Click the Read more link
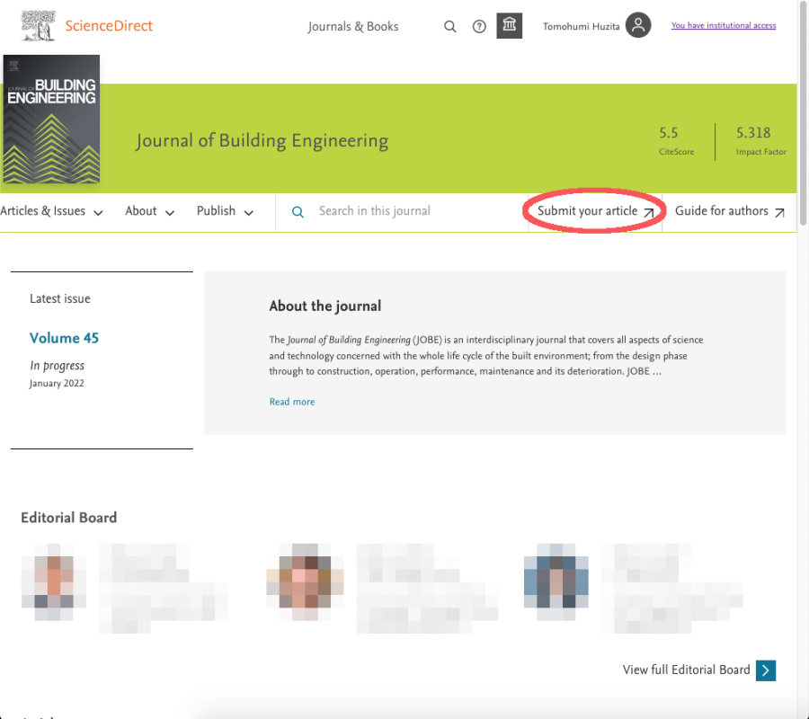 tap(292, 402)
